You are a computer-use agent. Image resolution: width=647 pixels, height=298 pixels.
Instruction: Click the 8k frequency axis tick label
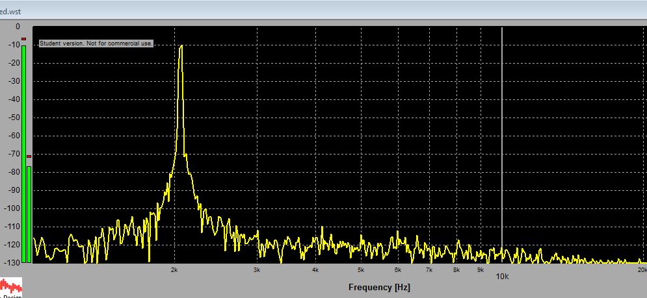[x=456, y=270]
